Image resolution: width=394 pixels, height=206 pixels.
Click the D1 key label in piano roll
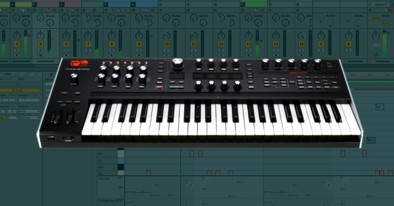[100, 154]
